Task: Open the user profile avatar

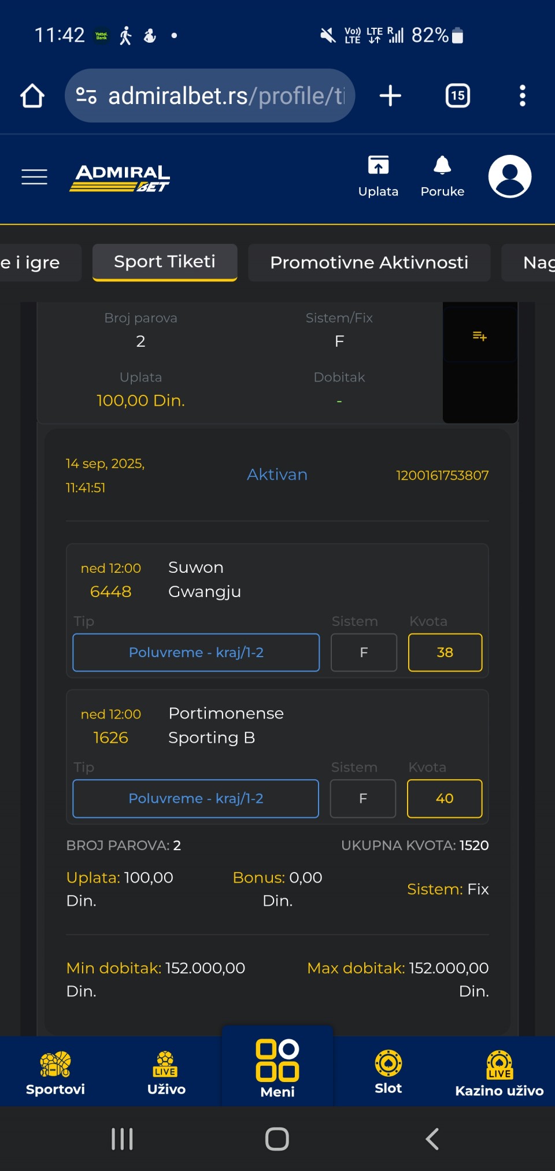Action: point(510,176)
